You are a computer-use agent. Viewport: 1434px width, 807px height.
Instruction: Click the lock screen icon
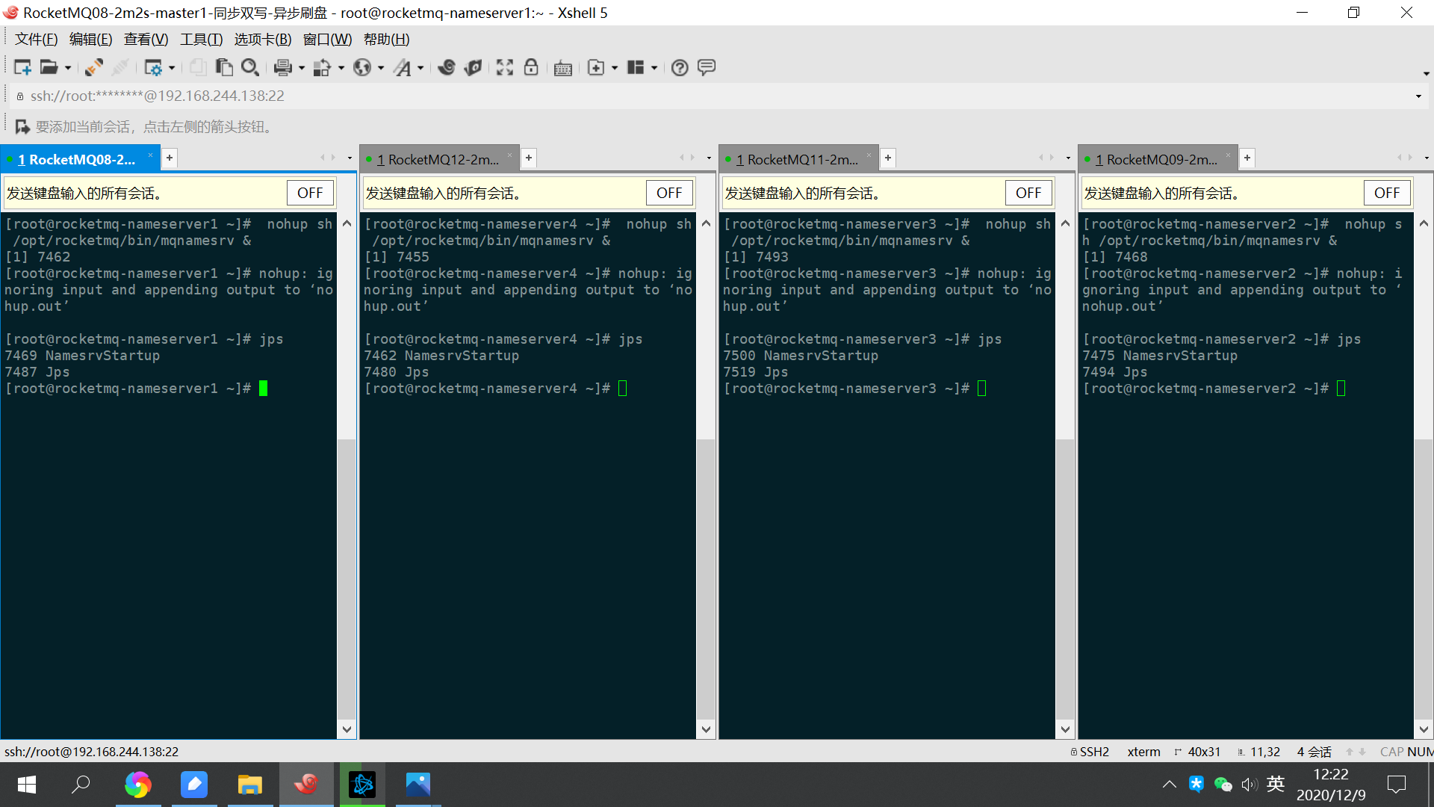coord(531,67)
